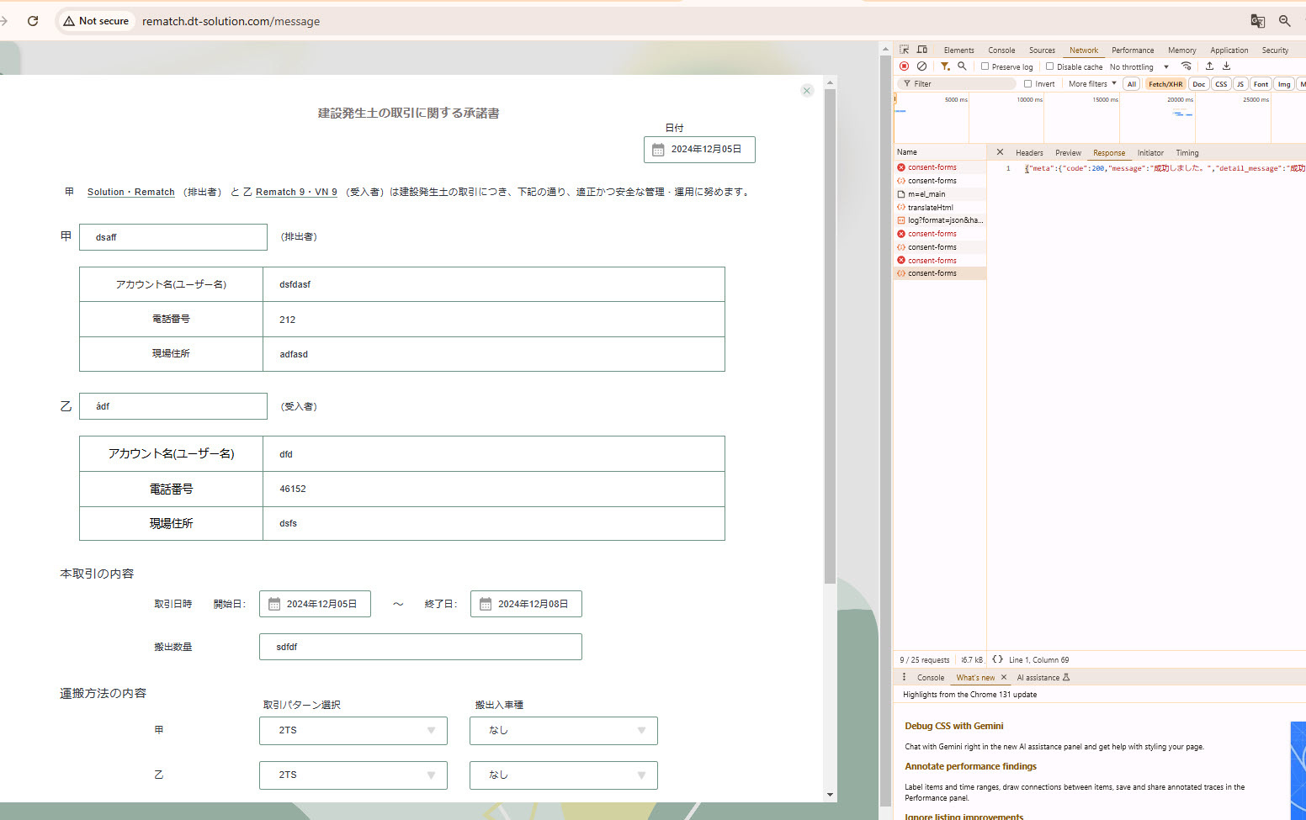Toggle the Invert filter checkbox
The height and width of the screenshot is (820, 1306).
tap(1028, 84)
